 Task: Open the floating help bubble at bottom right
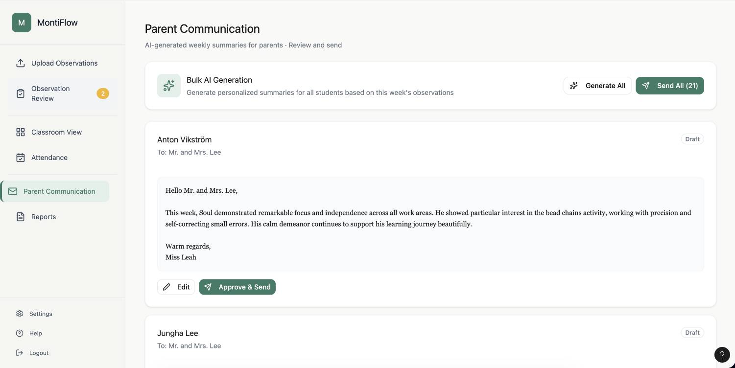click(x=721, y=354)
